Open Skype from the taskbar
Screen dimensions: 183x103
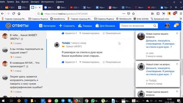click(x=70, y=101)
